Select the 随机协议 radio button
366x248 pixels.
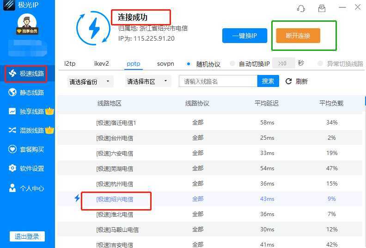189,63
